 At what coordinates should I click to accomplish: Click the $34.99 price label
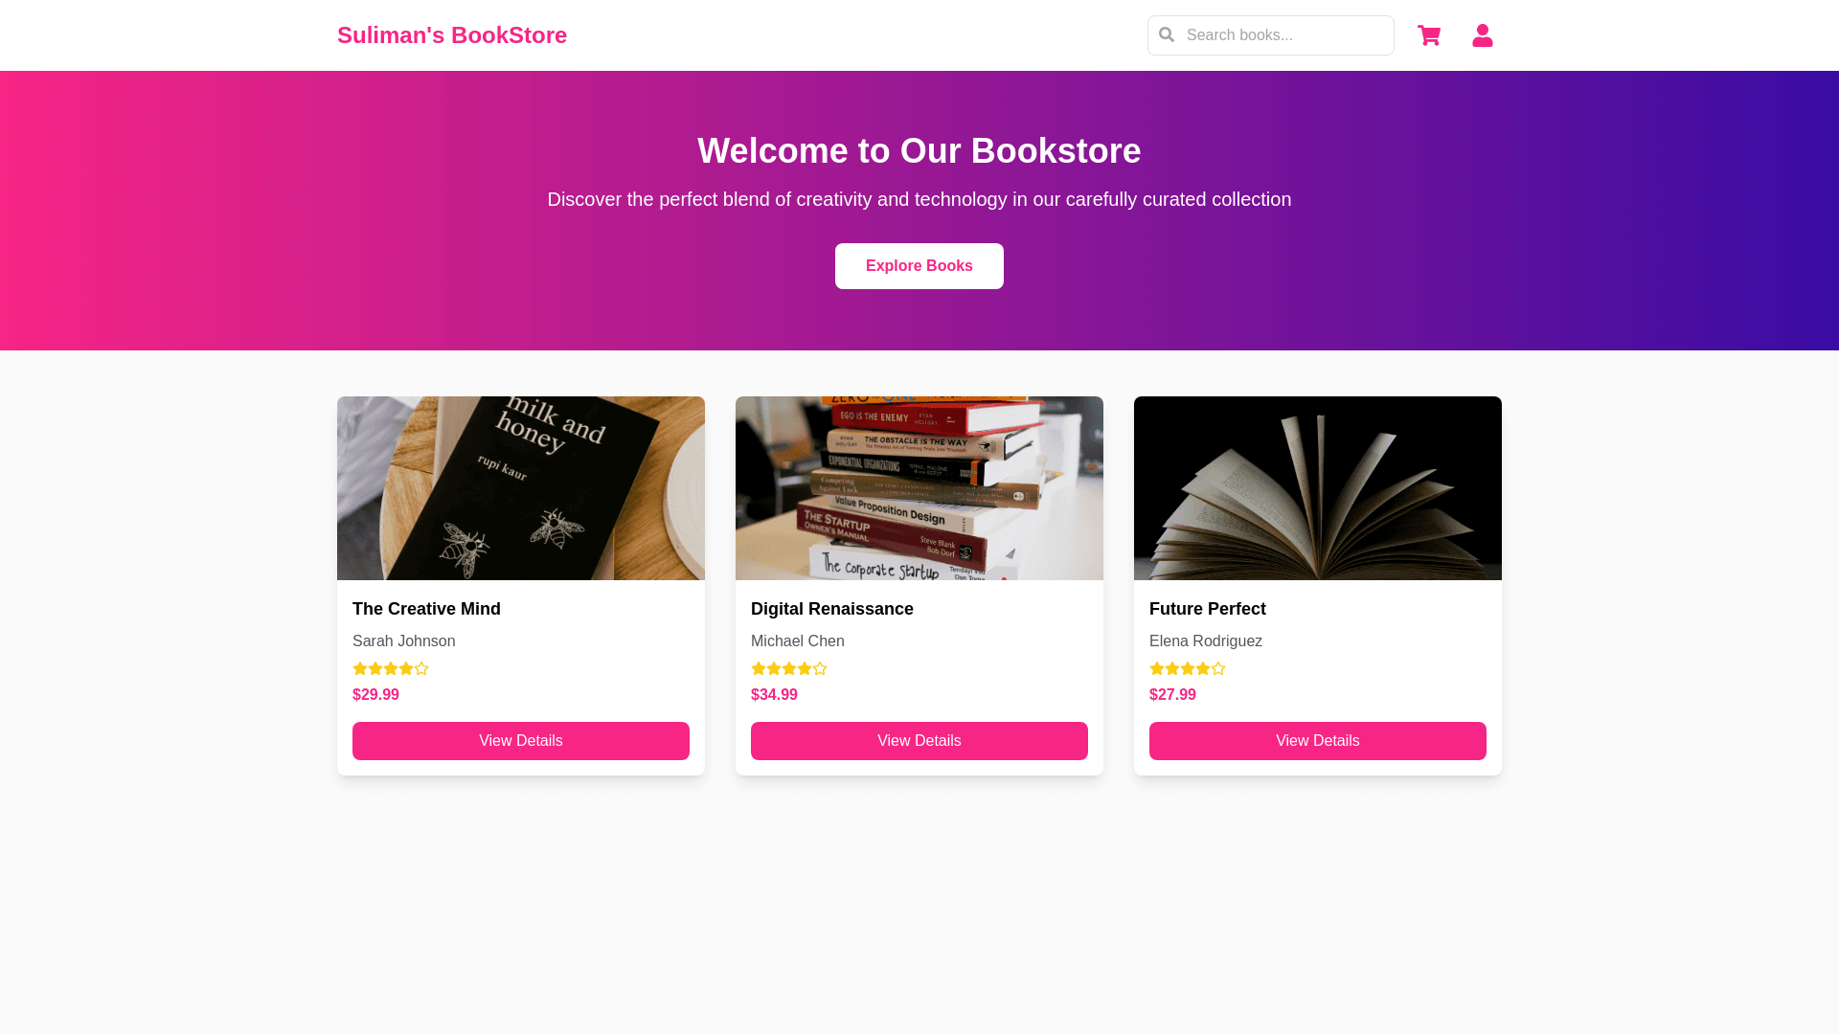[x=774, y=695]
